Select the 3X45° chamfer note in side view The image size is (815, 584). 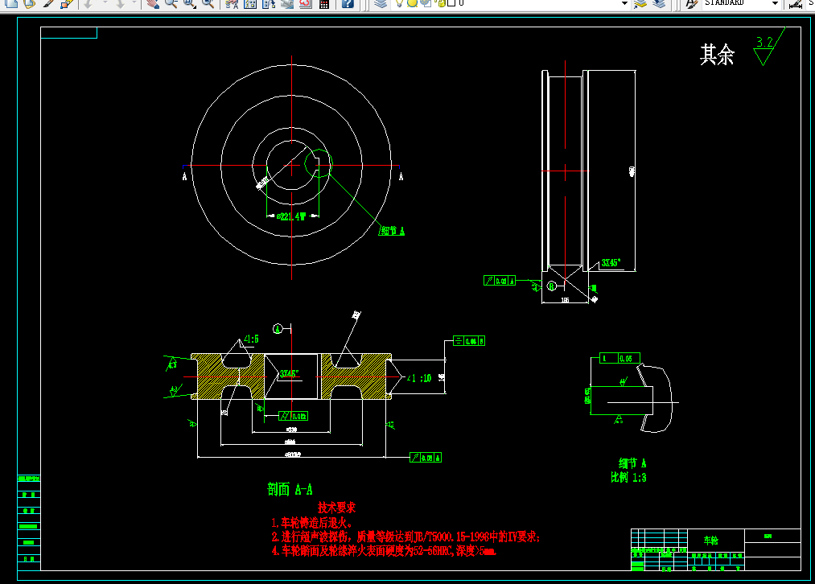pyautogui.click(x=611, y=263)
